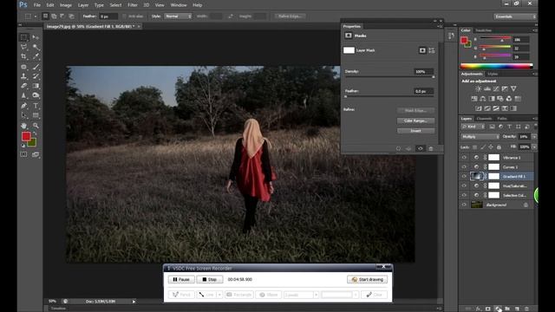Click the red foreground color swatch in toolbox
The height and width of the screenshot is (312, 555).
tap(26, 136)
